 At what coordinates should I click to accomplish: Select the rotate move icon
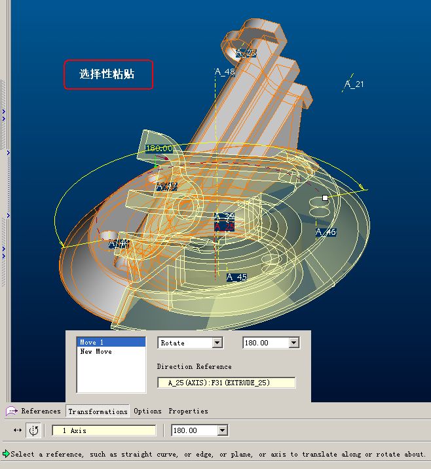33,430
